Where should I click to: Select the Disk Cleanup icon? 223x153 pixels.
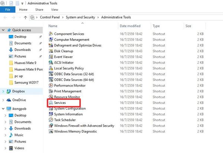(51, 51)
